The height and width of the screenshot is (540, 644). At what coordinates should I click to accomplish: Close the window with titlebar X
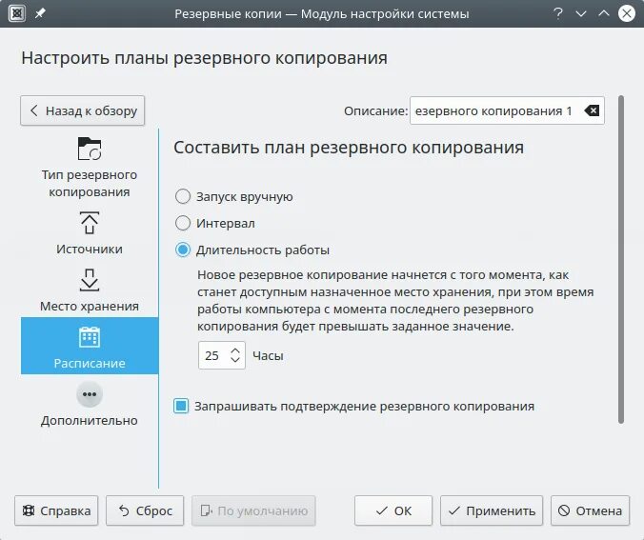(627, 13)
